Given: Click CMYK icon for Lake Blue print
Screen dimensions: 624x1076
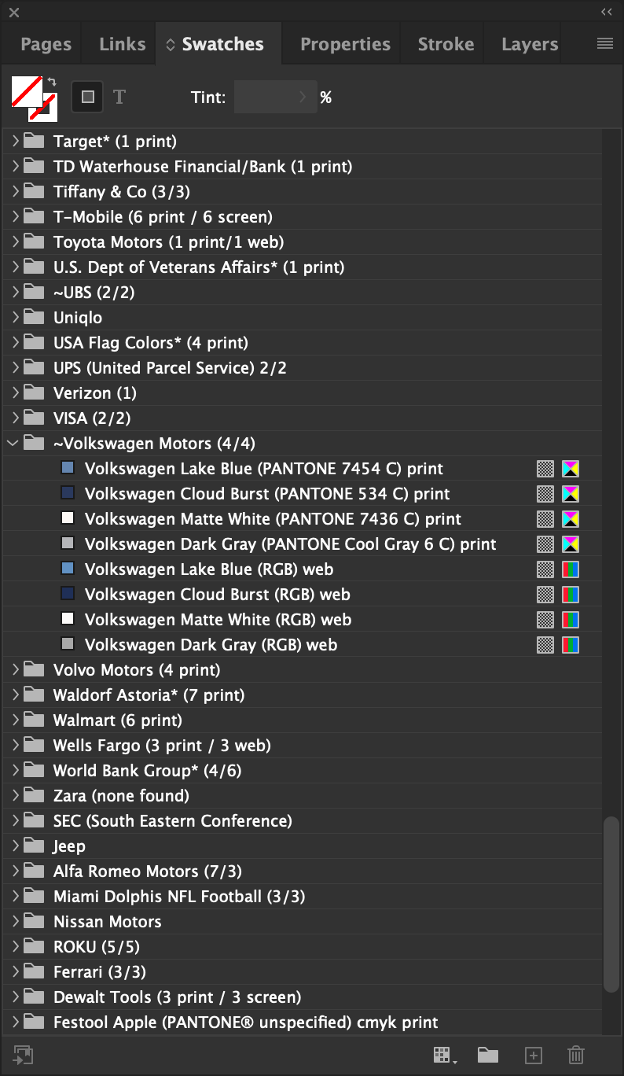Looking at the screenshot, I should click(571, 470).
